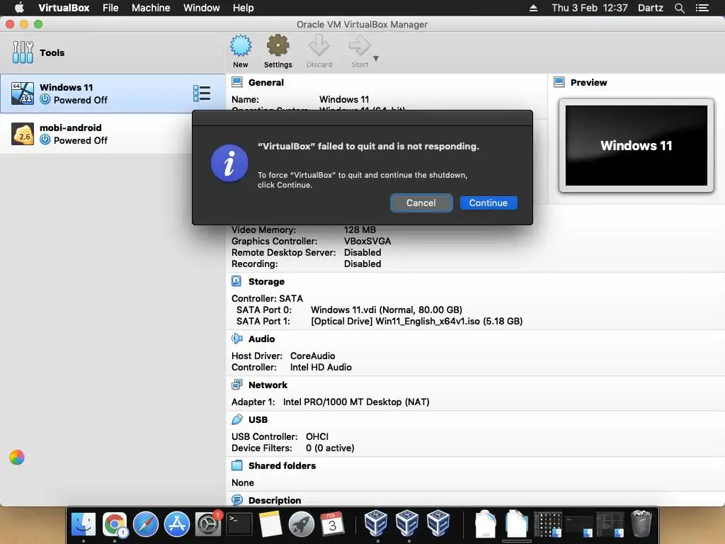The image size is (725, 544).
Task: Open System Preferences from the Dock
Action: pos(207,524)
